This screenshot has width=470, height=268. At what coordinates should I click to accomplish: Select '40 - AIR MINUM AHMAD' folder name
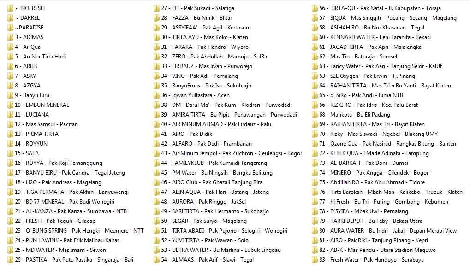coord(216,124)
